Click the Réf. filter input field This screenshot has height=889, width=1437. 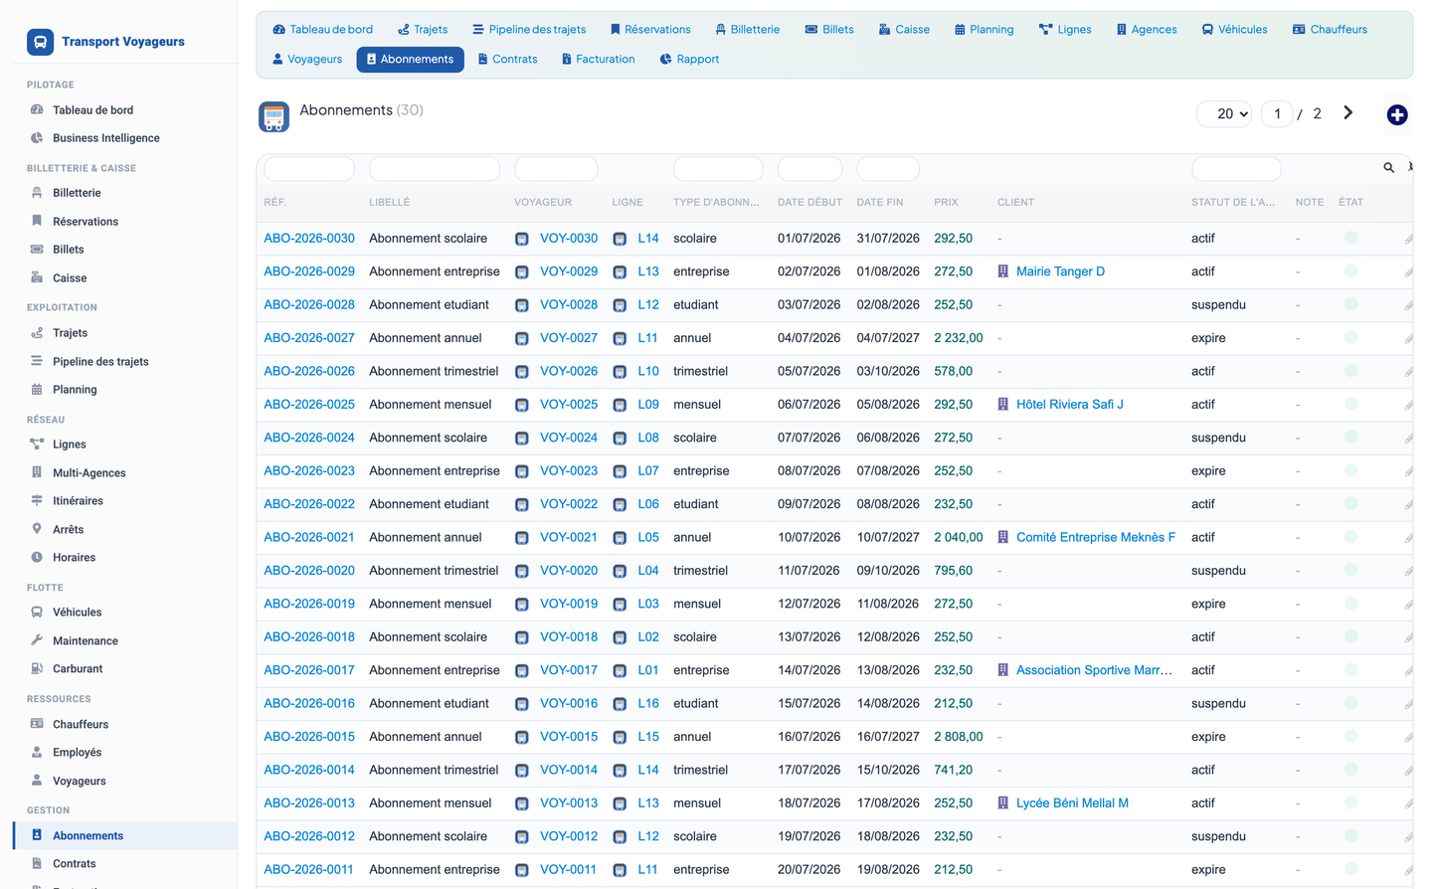coord(309,169)
